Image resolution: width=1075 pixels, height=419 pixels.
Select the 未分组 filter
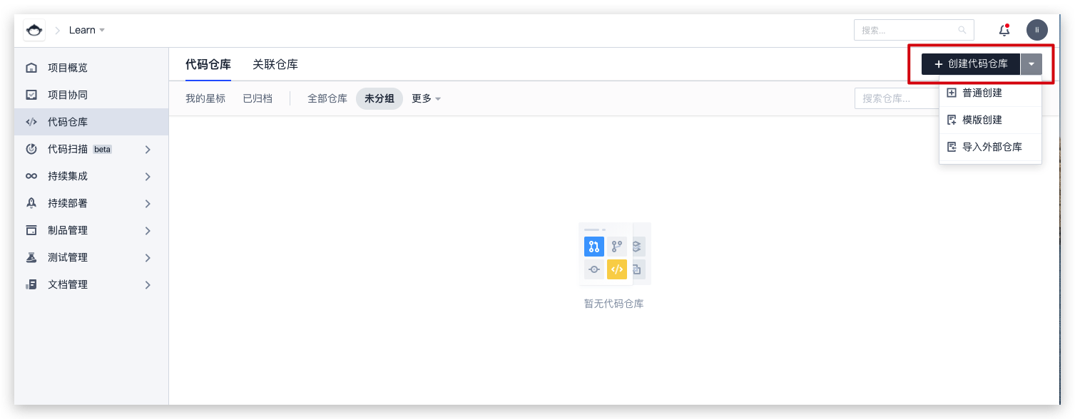pyautogui.click(x=379, y=98)
